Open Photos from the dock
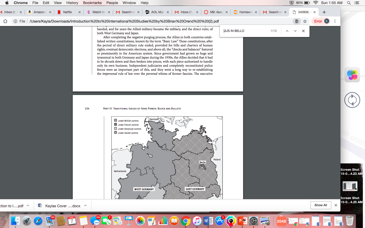This screenshot has height=228, width=365. point(140,221)
